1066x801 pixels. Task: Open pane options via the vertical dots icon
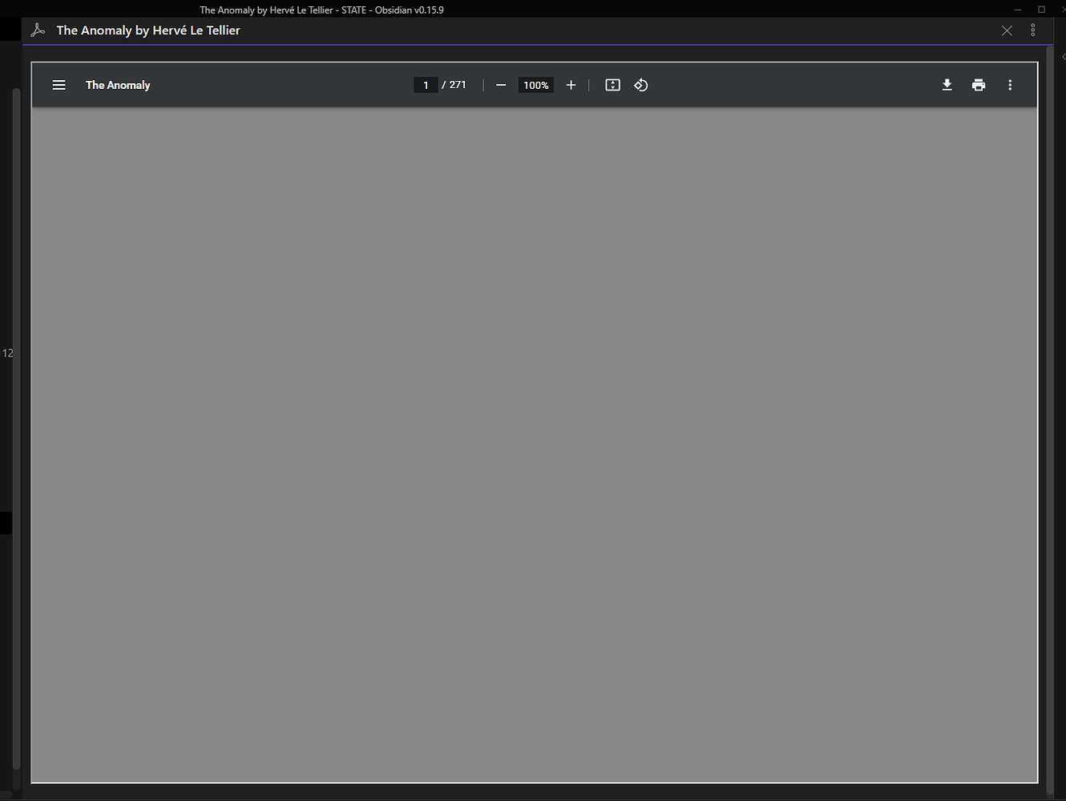point(1033,30)
